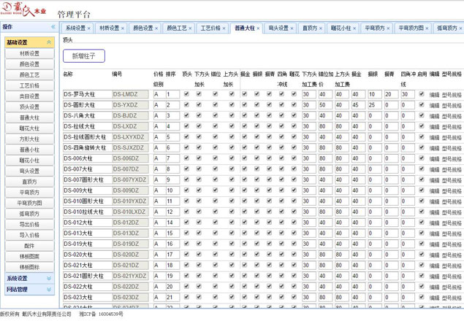Close the 颜色设置 tab
The image size is (464, 321).
(156, 28)
